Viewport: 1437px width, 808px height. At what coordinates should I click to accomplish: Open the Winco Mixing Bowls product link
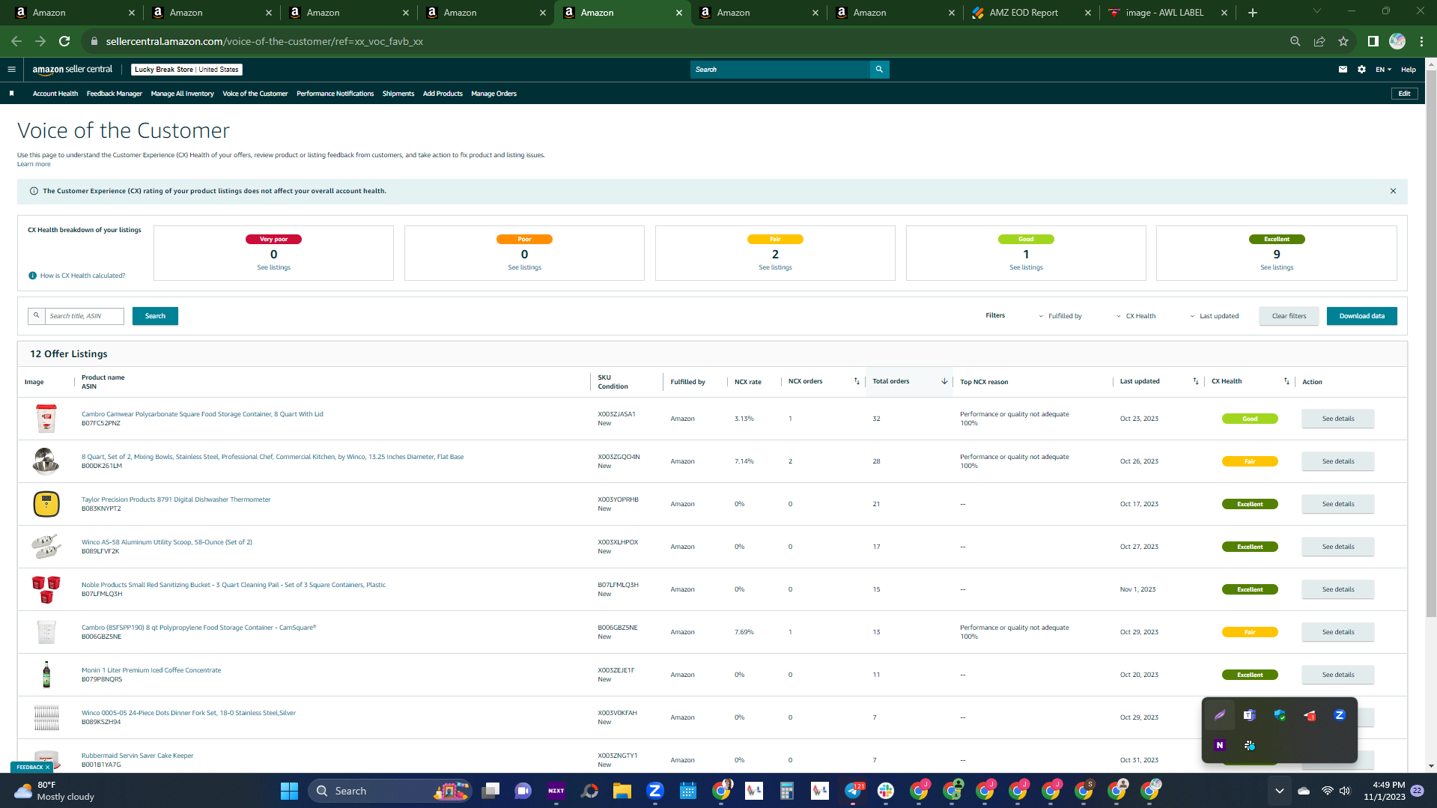(273, 457)
